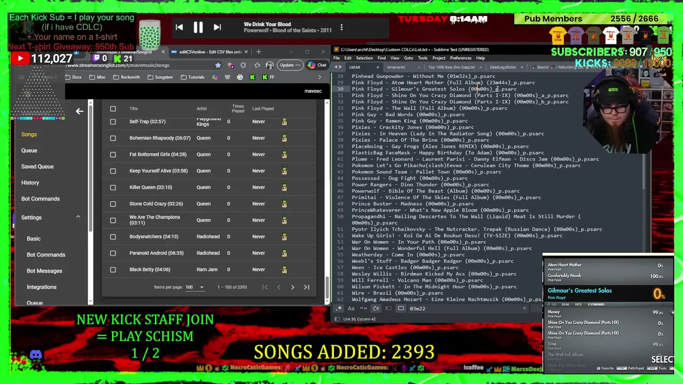This screenshot has height=384, width=683.
Task: Add Self-Trap to queue via its icon
Action: 284,122
